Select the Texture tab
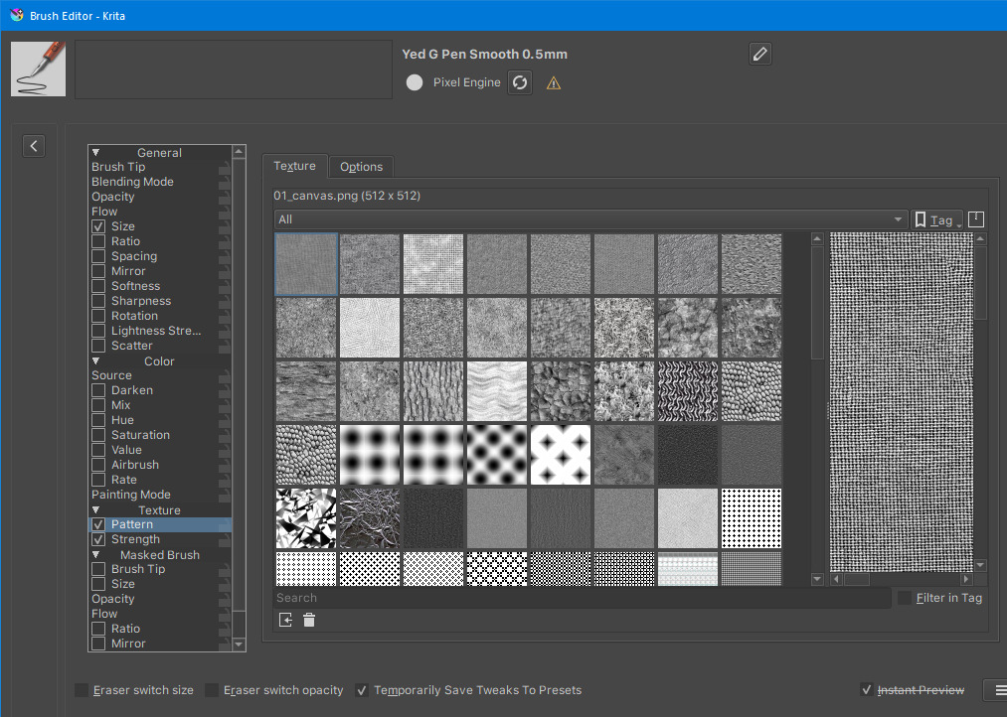The image size is (1007, 717). coord(294,166)
